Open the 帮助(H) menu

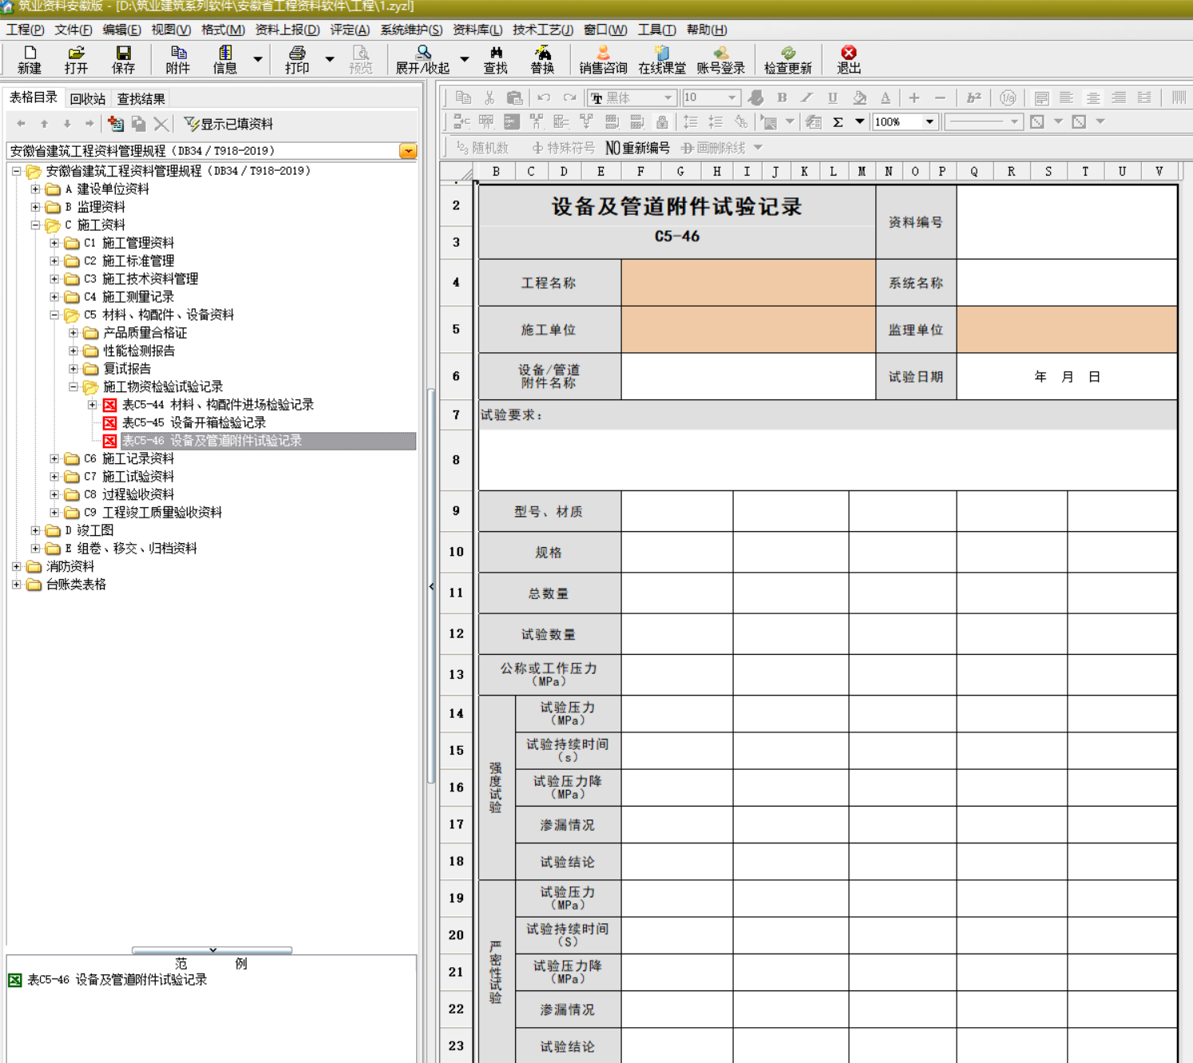coord(707,30)
